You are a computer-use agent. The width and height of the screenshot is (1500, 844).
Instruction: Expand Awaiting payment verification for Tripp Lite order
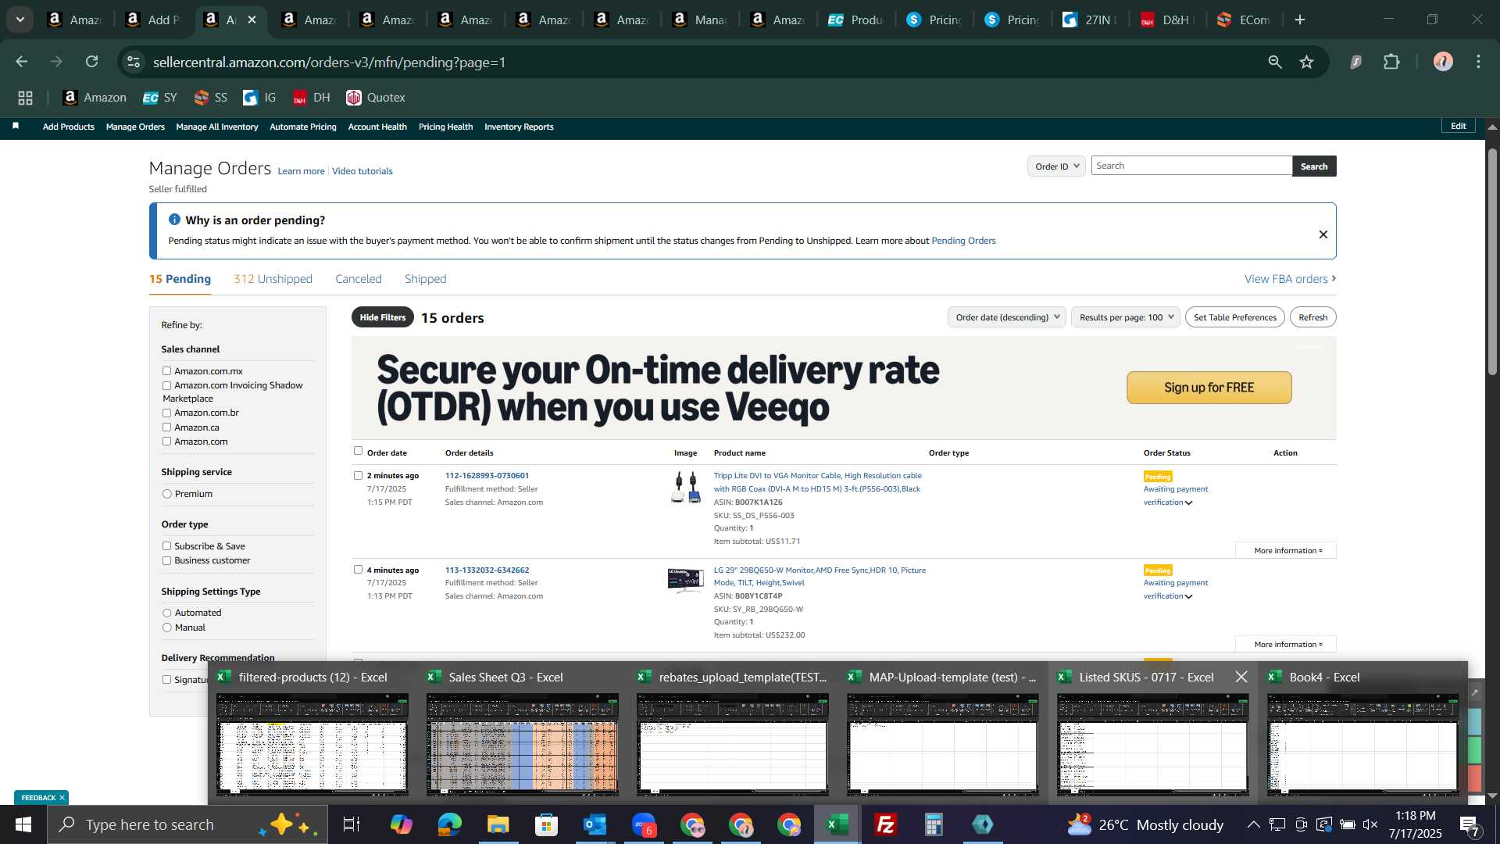click(x=1189, y=502)
